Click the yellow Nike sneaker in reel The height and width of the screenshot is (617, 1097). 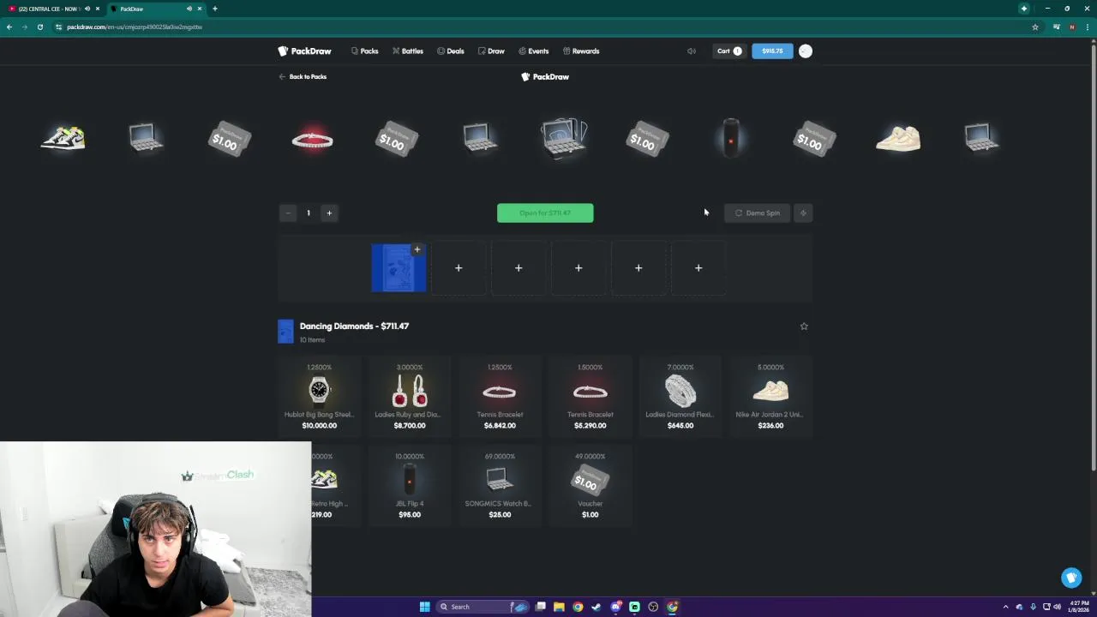click(63, 138)
